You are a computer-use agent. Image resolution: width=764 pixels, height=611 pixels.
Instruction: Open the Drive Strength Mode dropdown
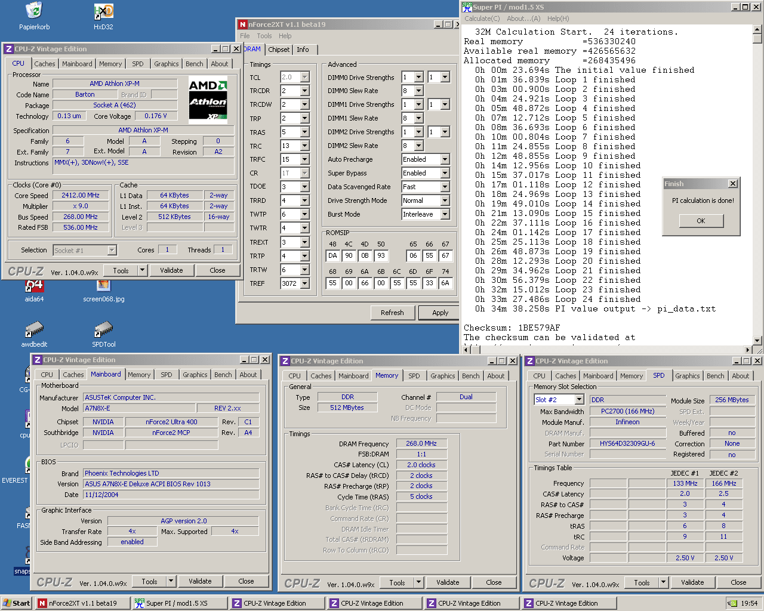coord(445,200)
